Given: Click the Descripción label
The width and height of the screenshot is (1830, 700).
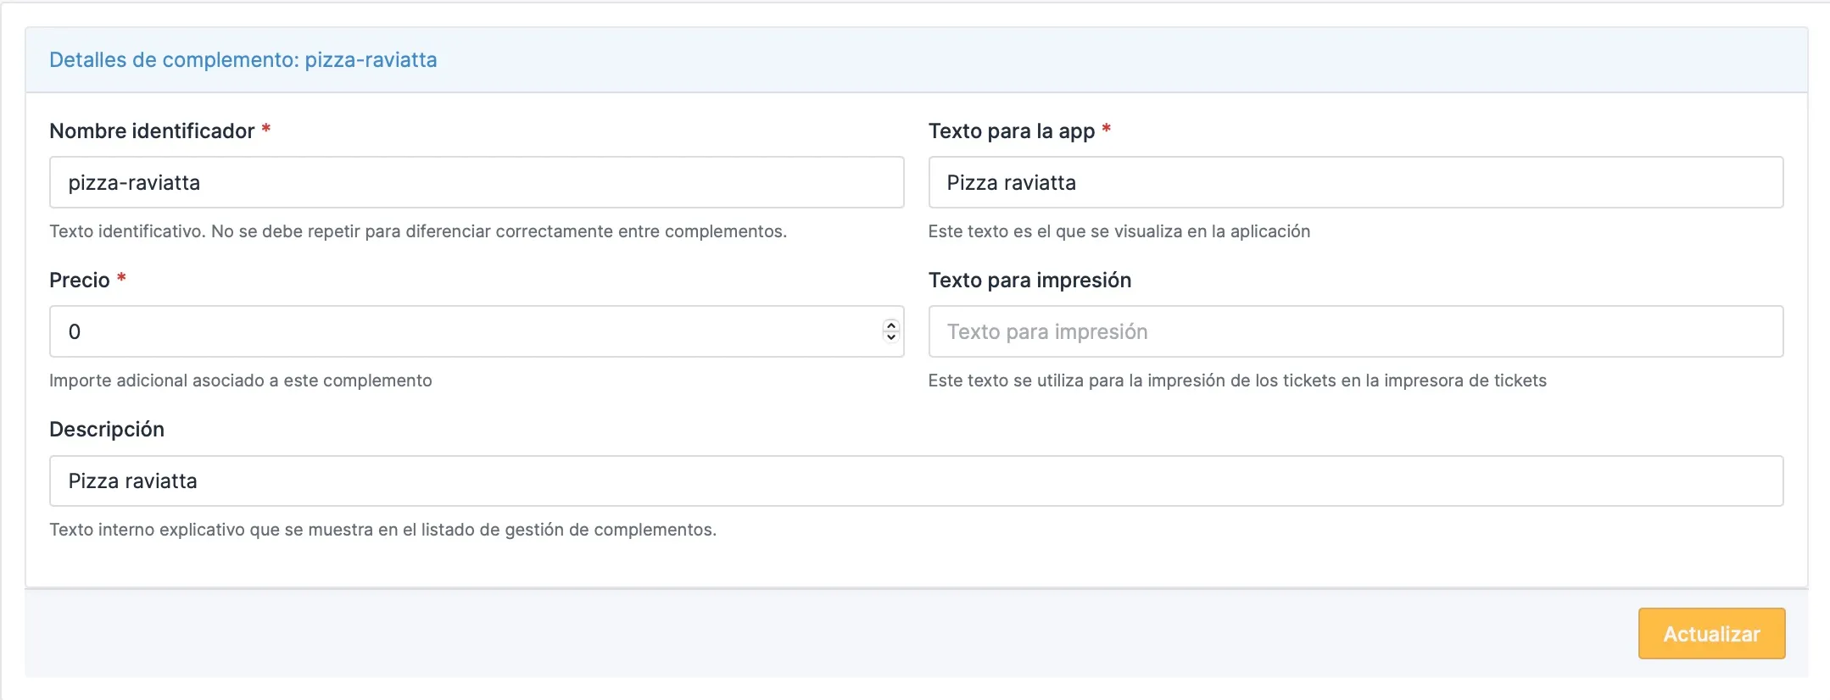Looking at the screenshot, I should (107, 430).
